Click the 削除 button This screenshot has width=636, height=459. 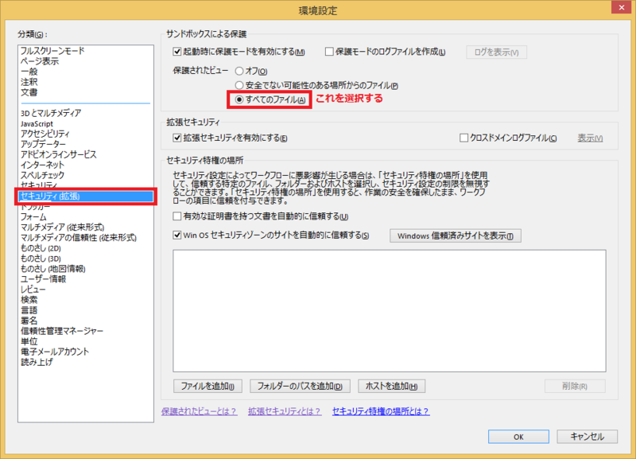pyautogui.click(x=575, y=386)
